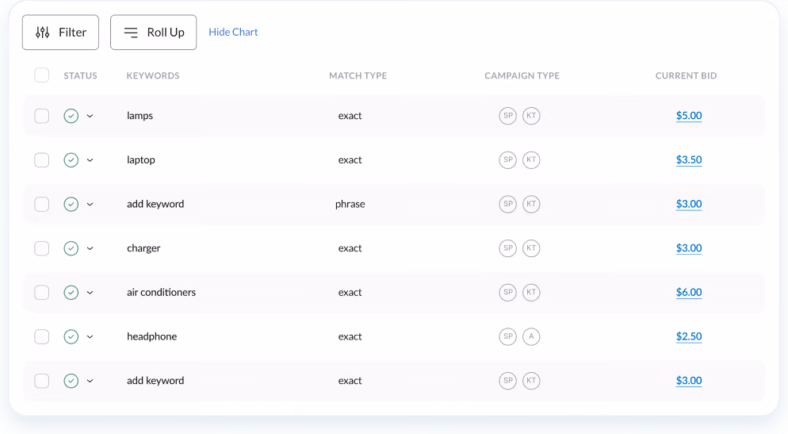
Task: Click the status check icon for air conditioners
Action: [71, 292]
